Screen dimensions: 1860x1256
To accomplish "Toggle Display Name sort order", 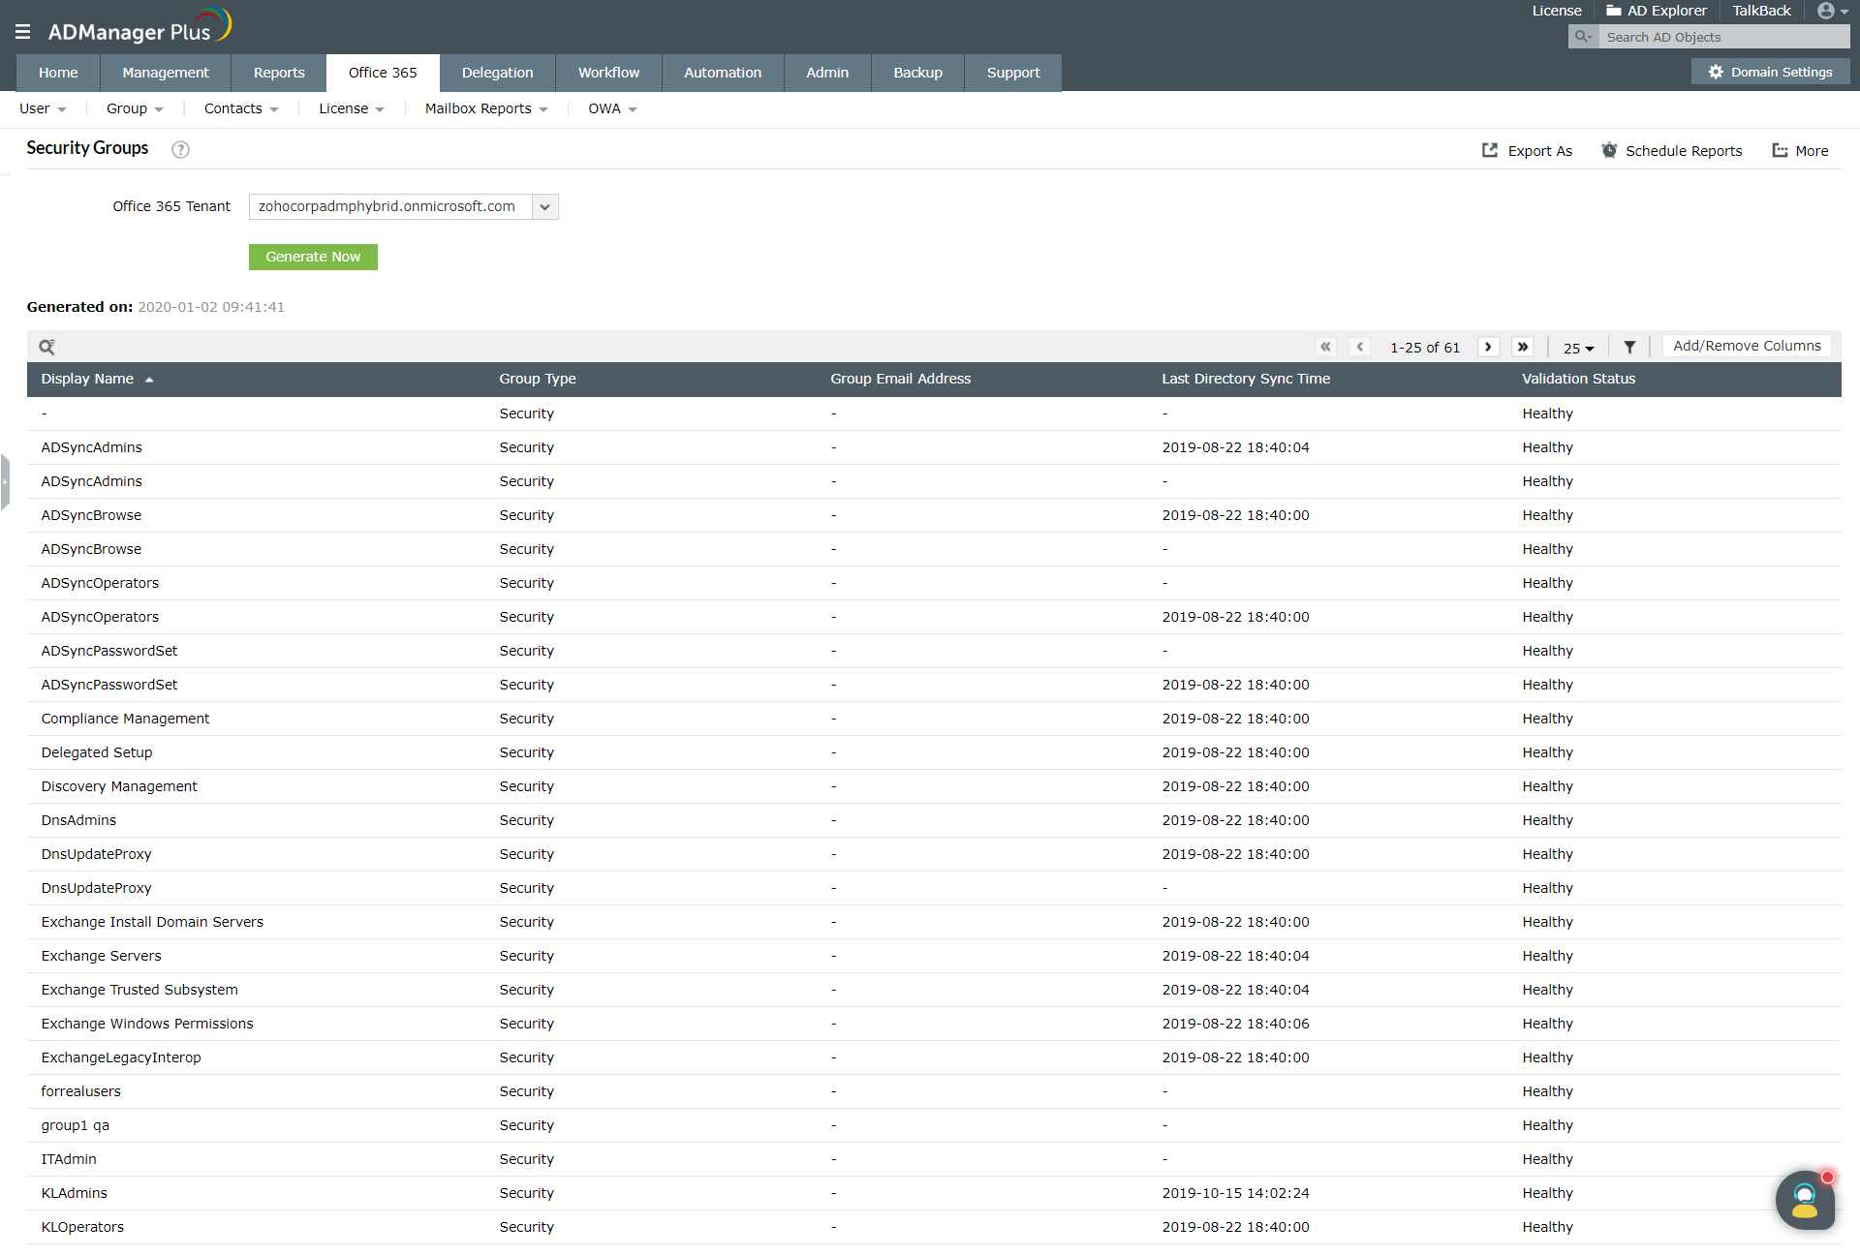I will (150, 379).
